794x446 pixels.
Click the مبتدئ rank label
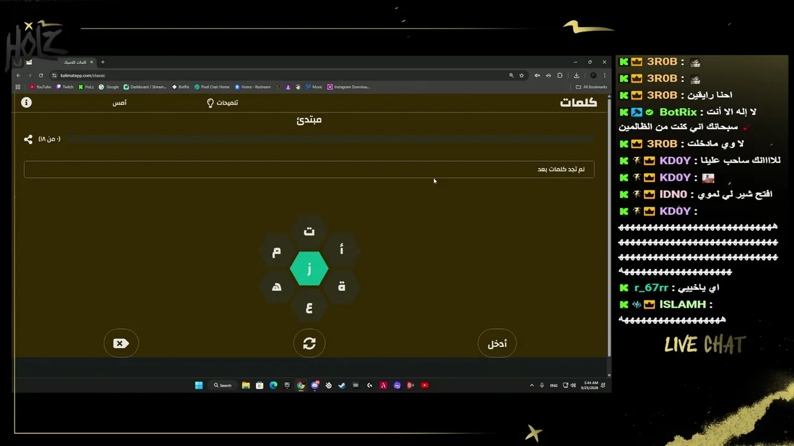tap(309, 120)
